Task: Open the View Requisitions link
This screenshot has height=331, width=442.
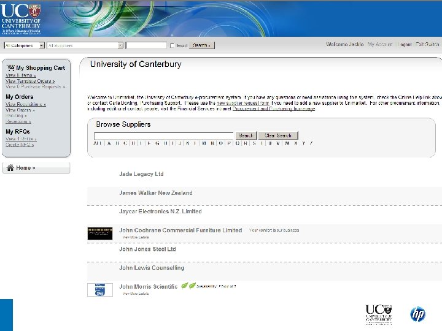Action: [26, 104]
